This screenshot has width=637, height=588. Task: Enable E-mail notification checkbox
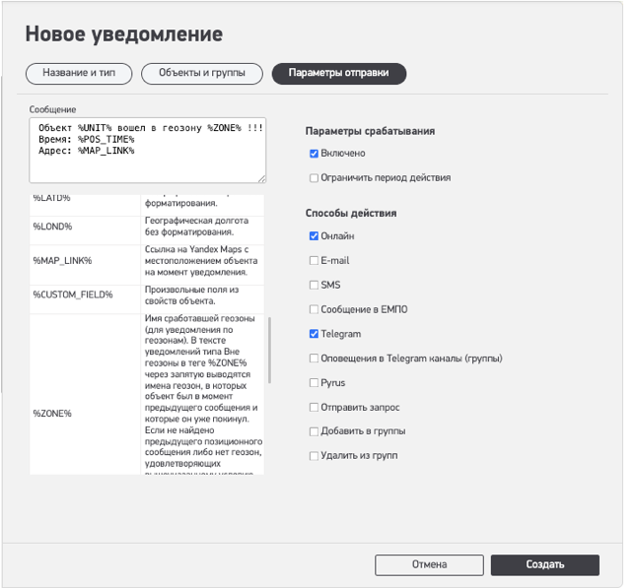point(314,261)
